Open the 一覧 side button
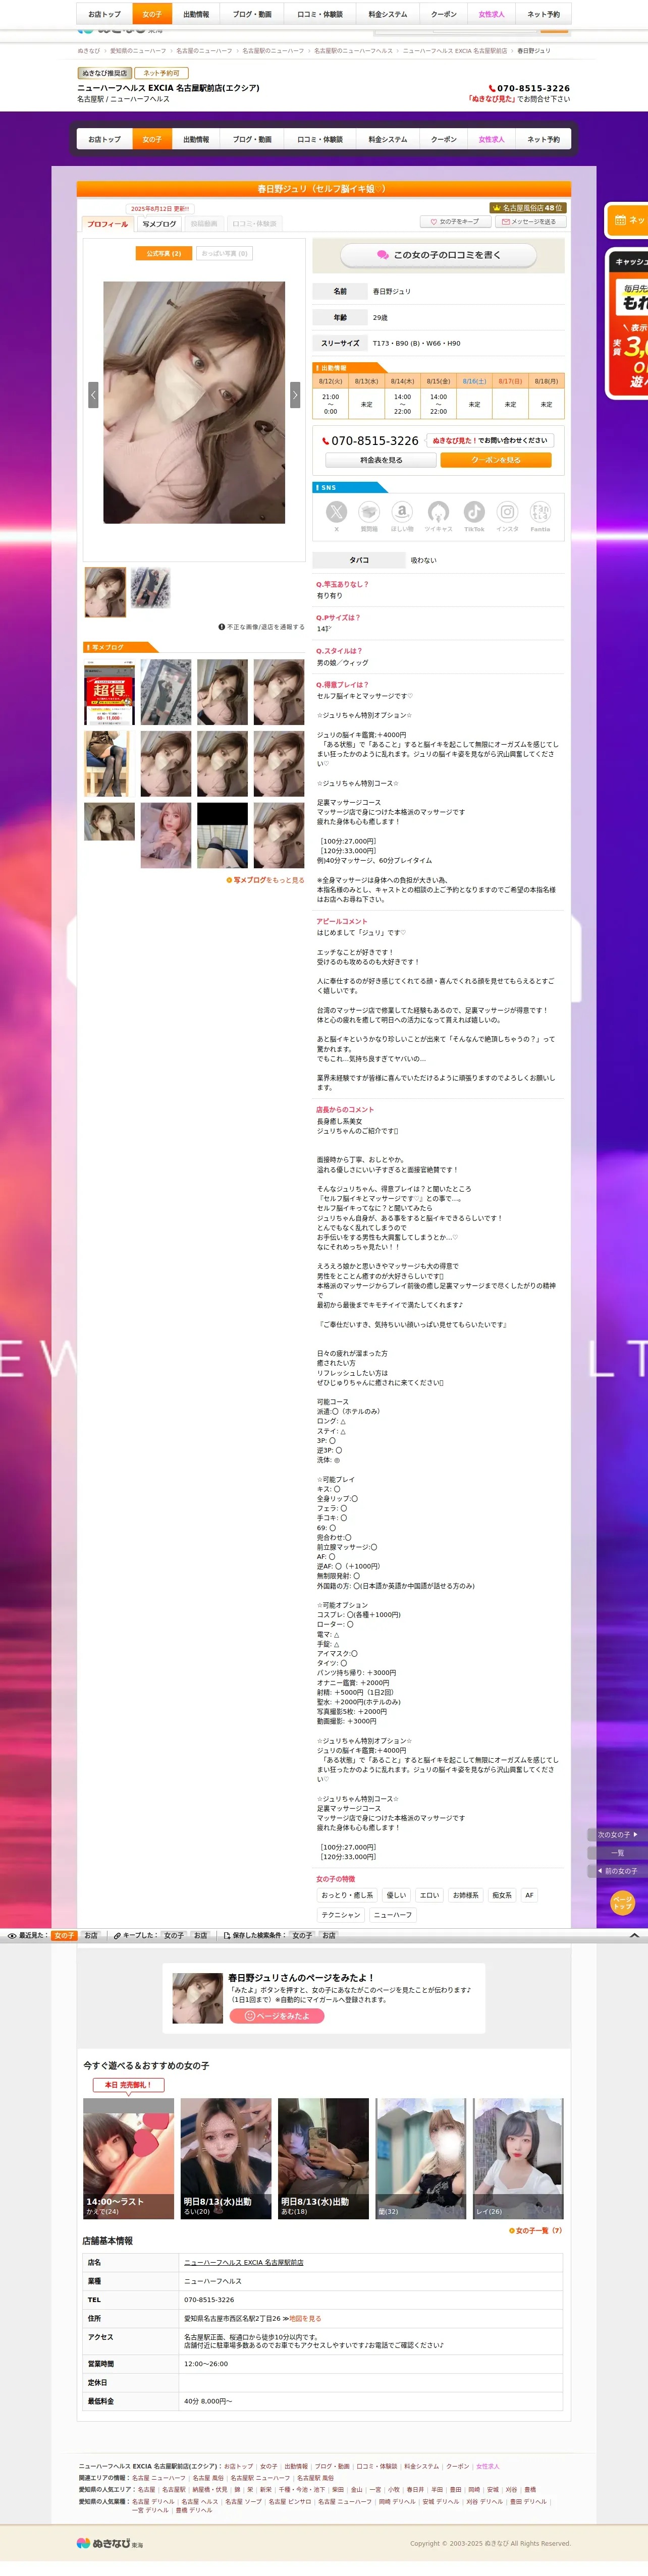The height and width of the screenshot is (2576, 648). pyautogui.click(x=617, y=1853)
